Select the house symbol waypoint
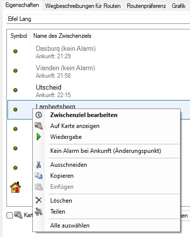Viewport: 190px width, 237px height. coord(15,187)
